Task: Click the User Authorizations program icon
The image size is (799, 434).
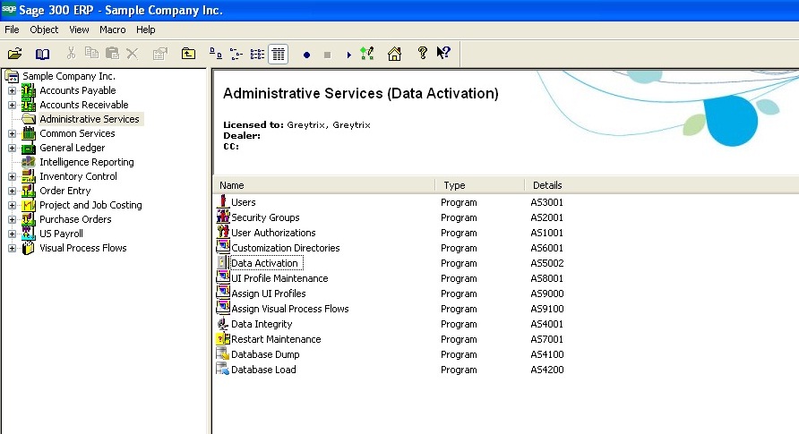Action: tap(223, 232)
